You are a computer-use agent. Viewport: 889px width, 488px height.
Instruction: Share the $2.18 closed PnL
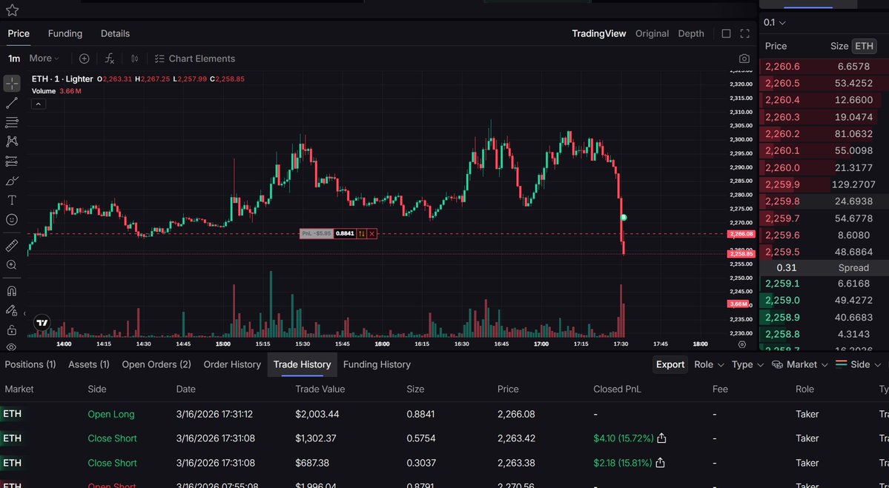tap(660, 463)
